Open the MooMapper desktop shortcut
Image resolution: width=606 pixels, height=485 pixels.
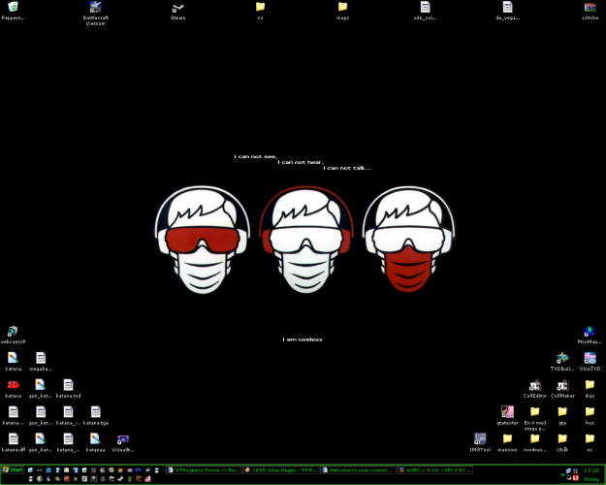click(590, 332)
